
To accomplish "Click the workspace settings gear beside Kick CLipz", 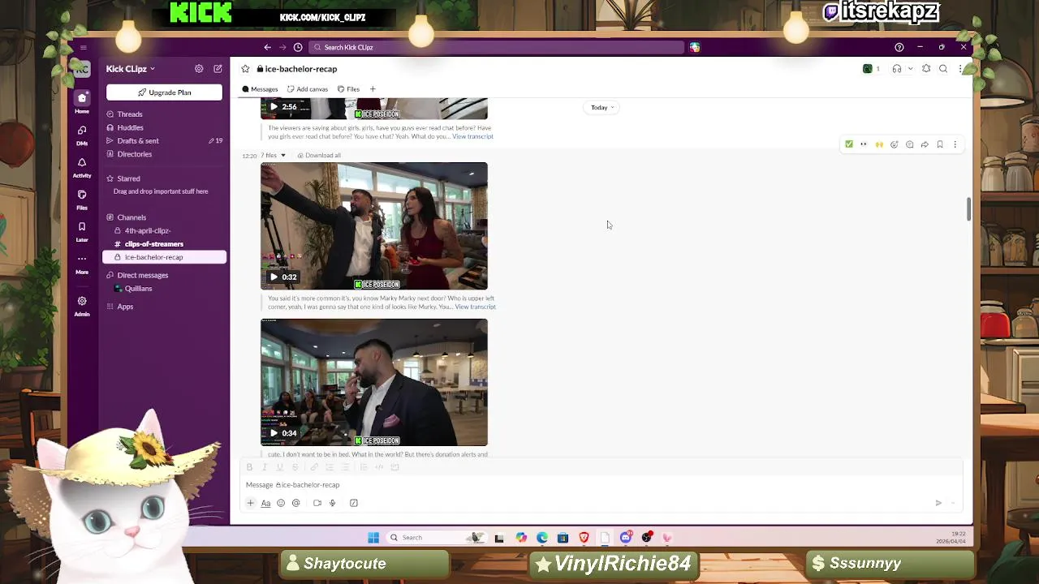I will click(x=199, y=69).
